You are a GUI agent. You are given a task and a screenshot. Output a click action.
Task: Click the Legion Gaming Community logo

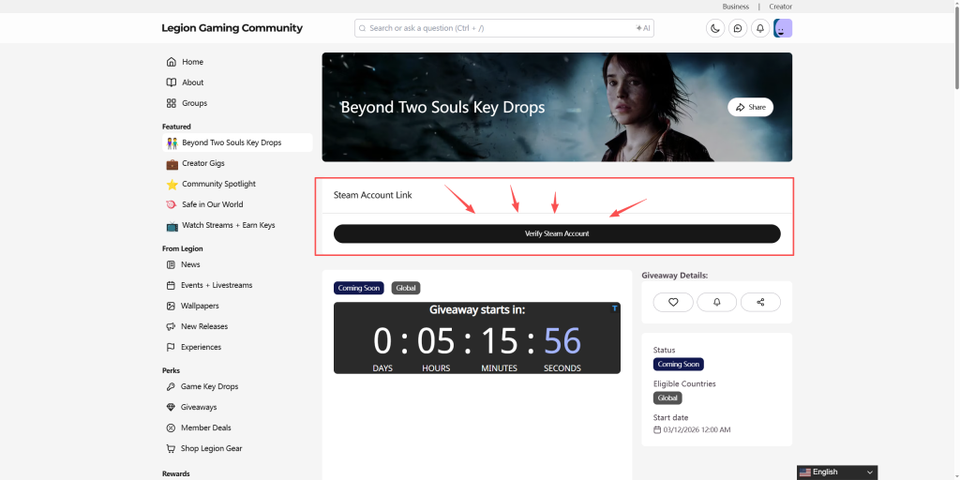[232, 28]
